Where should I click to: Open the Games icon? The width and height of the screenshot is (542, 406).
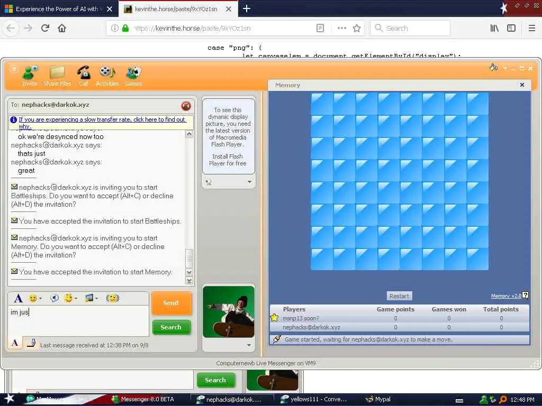tap(133, 76)
